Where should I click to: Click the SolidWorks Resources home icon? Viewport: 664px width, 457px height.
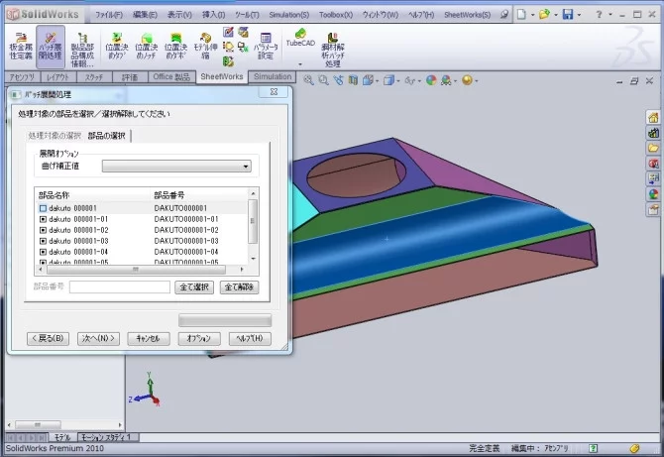point(653,117)
